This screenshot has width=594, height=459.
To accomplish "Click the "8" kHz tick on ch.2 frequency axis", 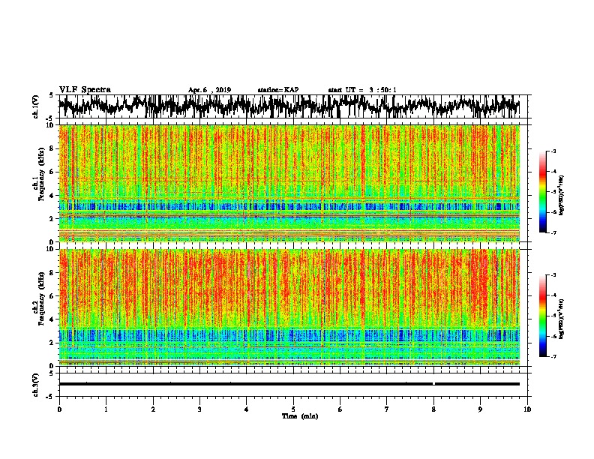I will pos(52,272).
